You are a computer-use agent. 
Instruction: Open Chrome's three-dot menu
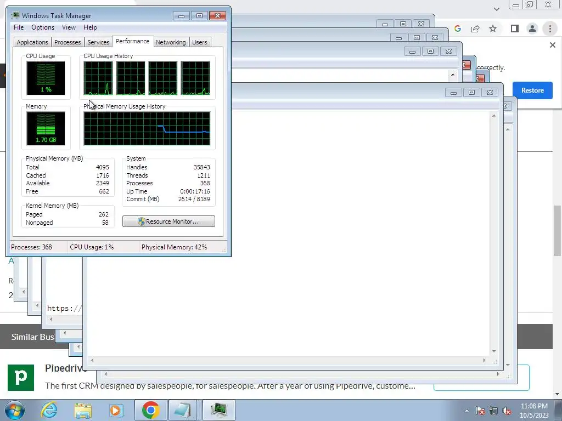coord(550,29)
